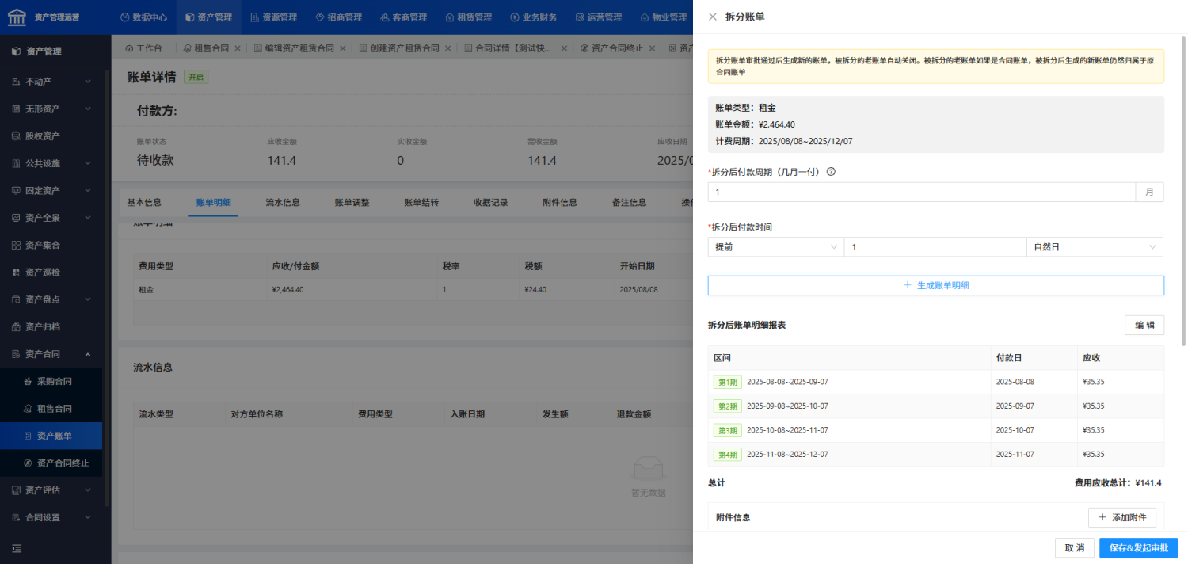Click the 第4期 row in split table
This screenshot has width=1188, height=564.
tap(935, 454)
